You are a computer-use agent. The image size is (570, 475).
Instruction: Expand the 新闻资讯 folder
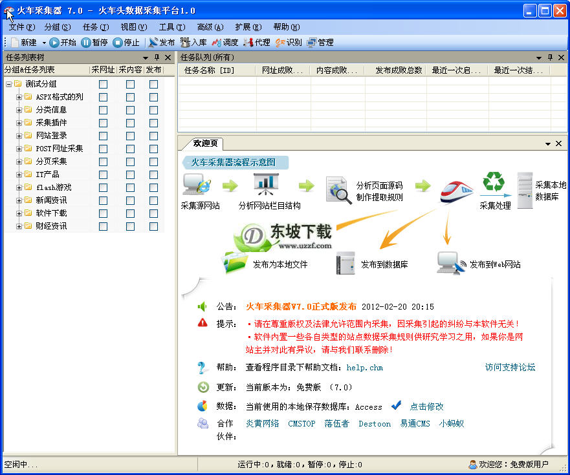pyautogui.click(x=19, y=200)
